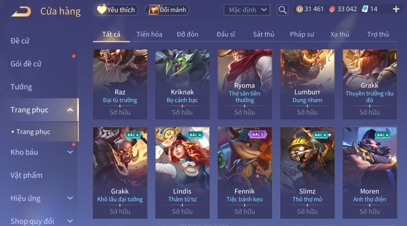This screenshot has width=407, height=226.
Task: Click the gold coin currency icon
Action: point(299,9)
